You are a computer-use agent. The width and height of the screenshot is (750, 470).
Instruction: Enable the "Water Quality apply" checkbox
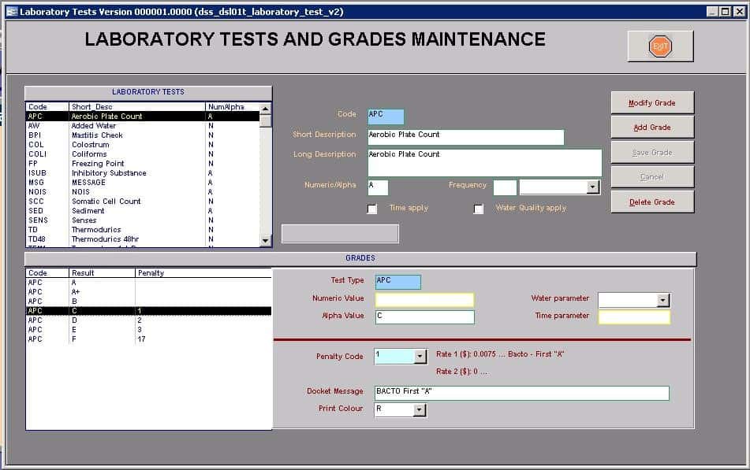[478, 209]
